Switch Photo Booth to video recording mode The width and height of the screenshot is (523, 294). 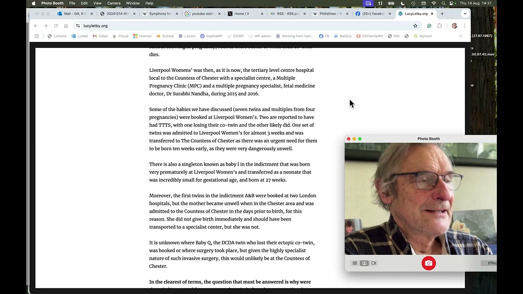373,263
